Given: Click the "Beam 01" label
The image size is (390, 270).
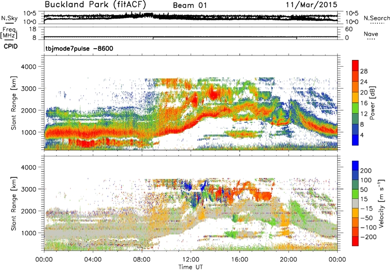Looking at the screenshot, I should [190, 5].
